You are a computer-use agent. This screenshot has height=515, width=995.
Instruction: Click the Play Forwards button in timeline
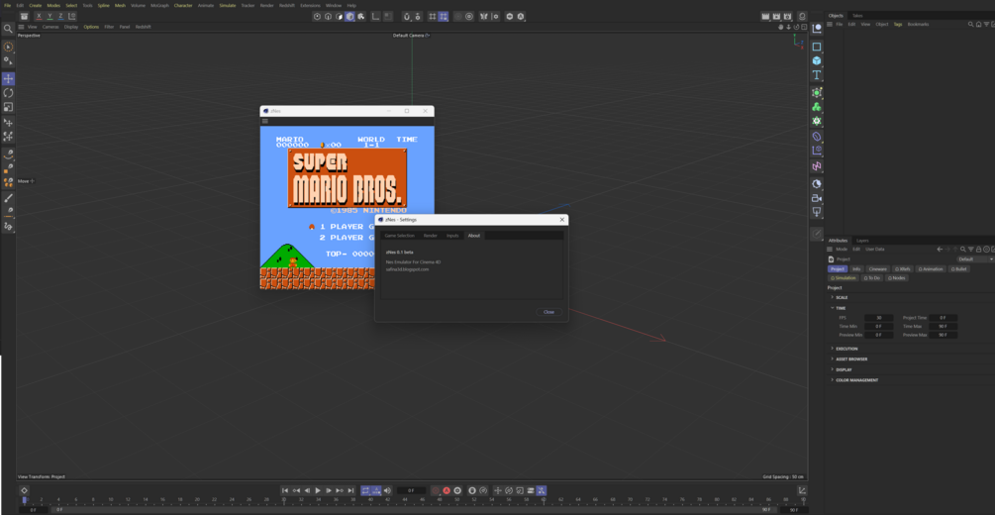click(x=318, y=491)
